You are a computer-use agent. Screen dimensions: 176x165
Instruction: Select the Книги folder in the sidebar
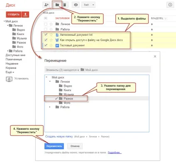point(18,34)
